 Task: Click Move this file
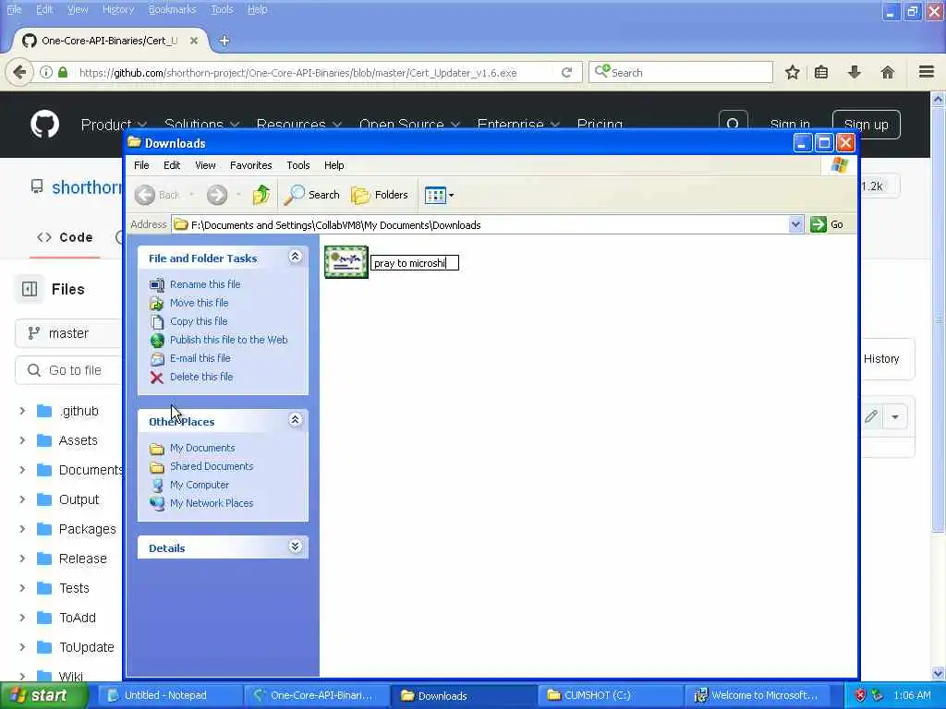point(200,303)
